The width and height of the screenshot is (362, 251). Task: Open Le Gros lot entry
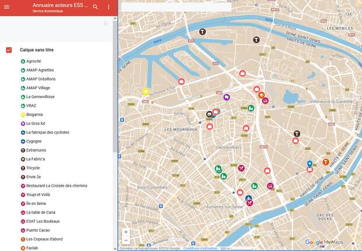tap(35, 124)
